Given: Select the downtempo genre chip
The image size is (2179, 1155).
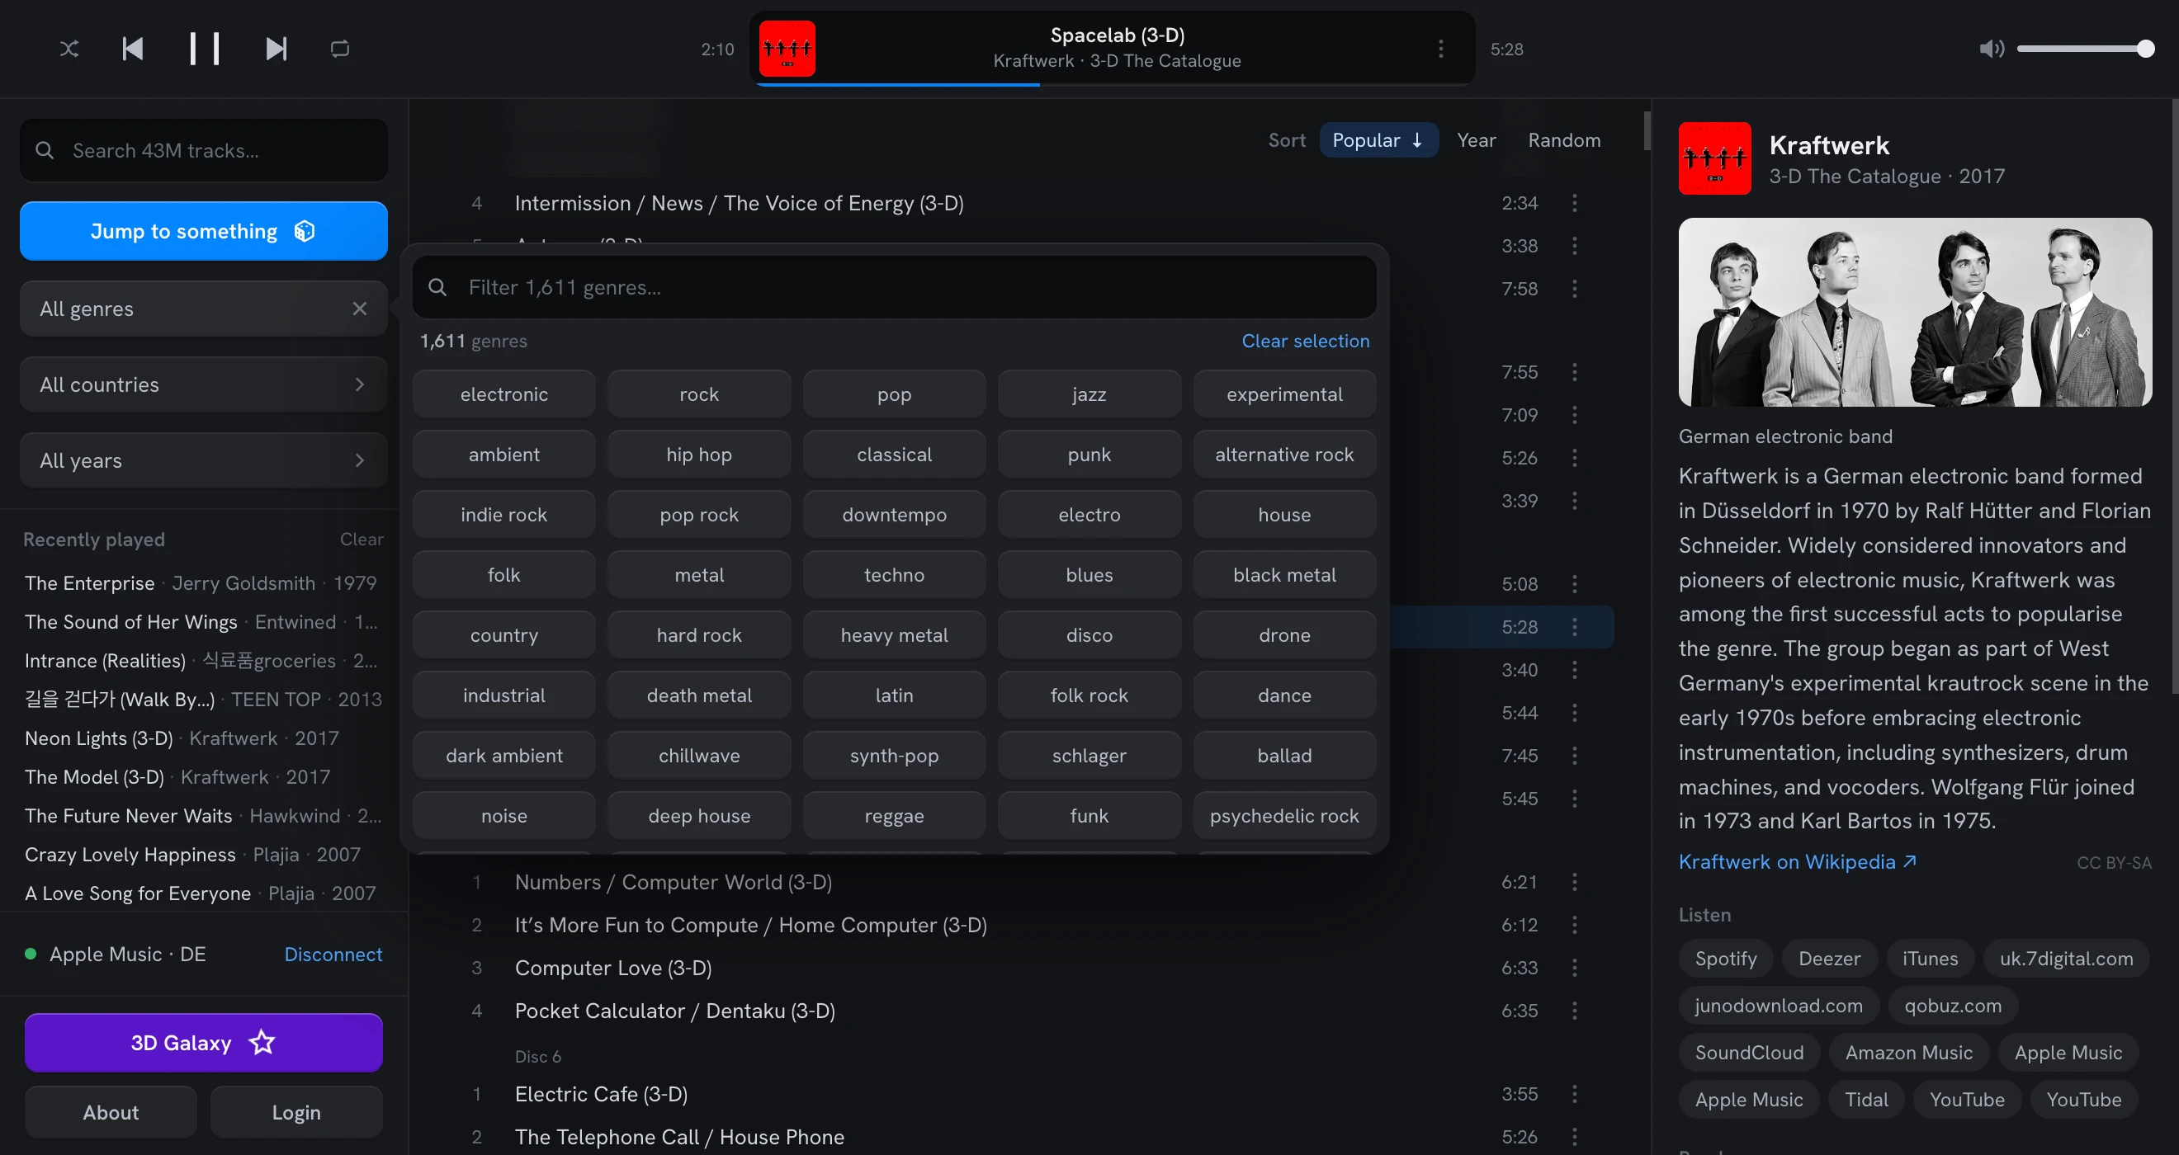Looking at the screenshot, I should [x=894, y=514].
